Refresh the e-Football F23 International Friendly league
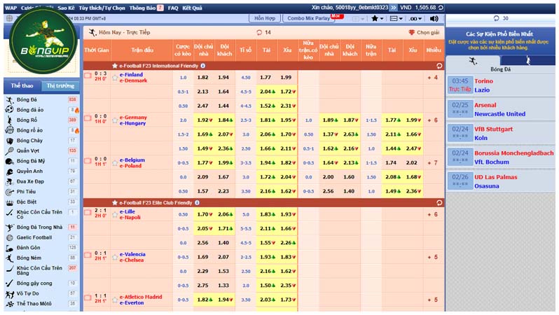 click(x=439, y=66)
